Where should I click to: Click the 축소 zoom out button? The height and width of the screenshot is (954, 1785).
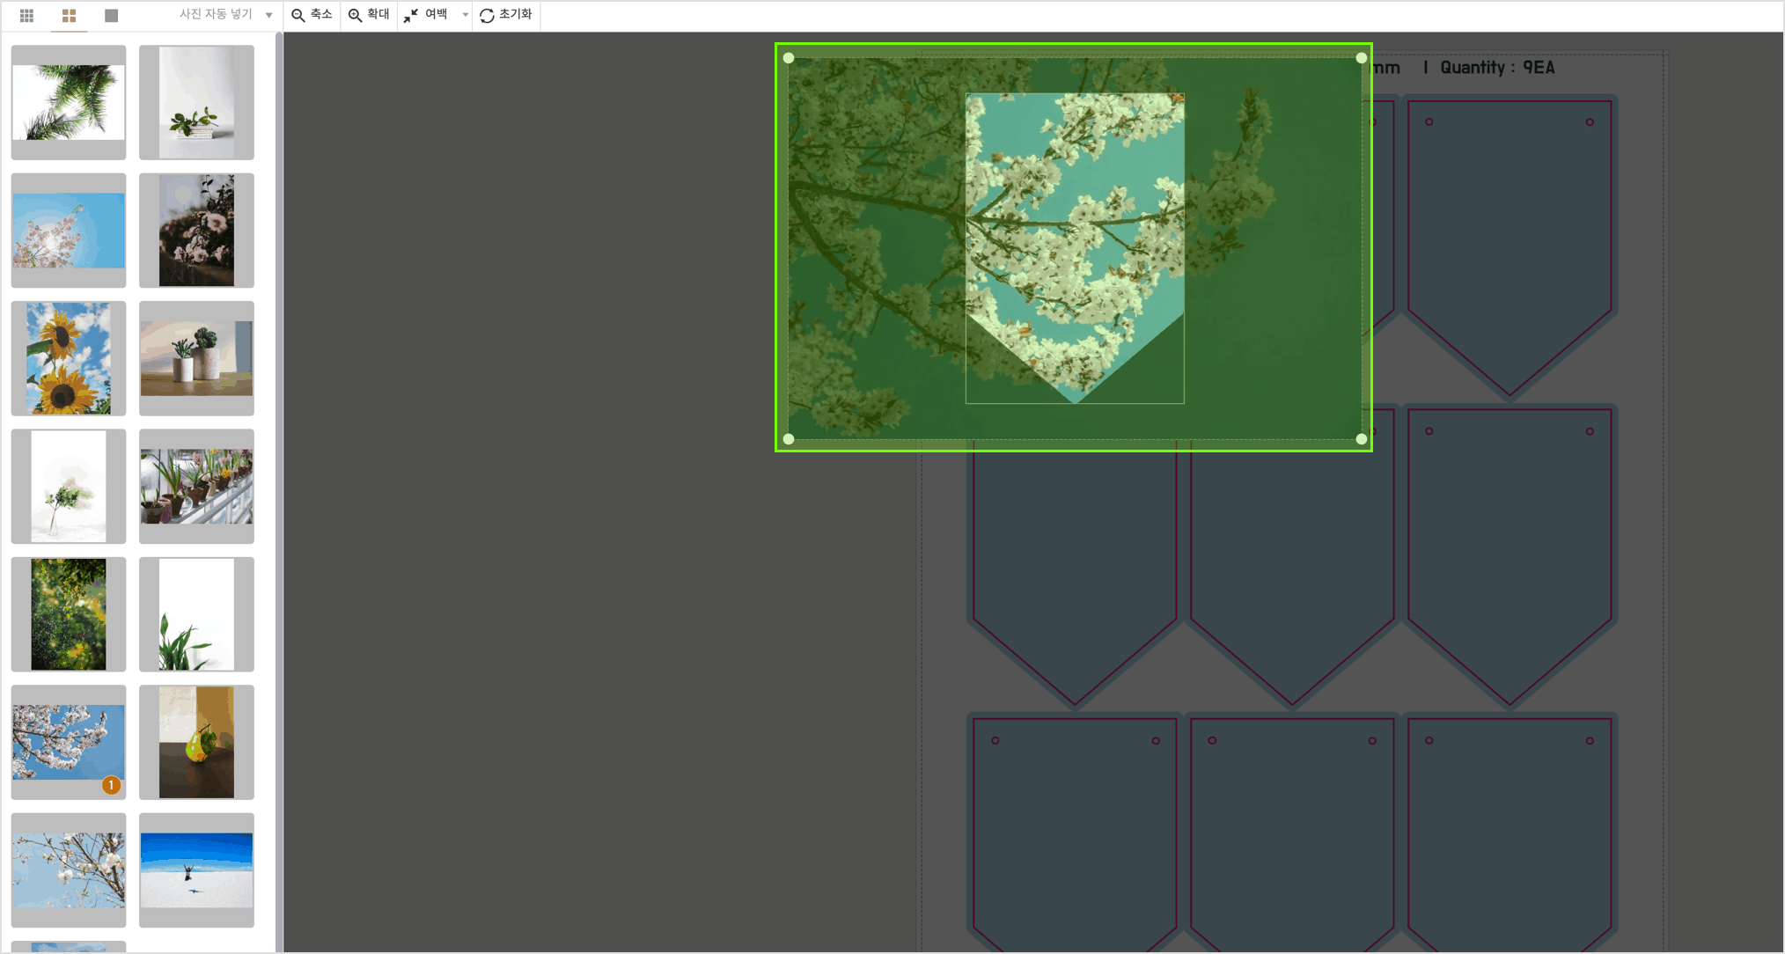coord(312,15)
